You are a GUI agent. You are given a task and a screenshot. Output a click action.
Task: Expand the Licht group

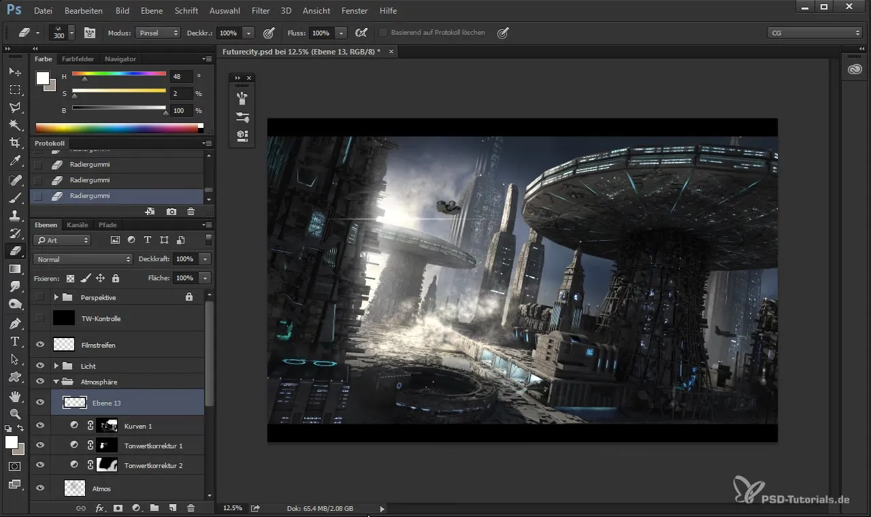(x=56, y=366)
